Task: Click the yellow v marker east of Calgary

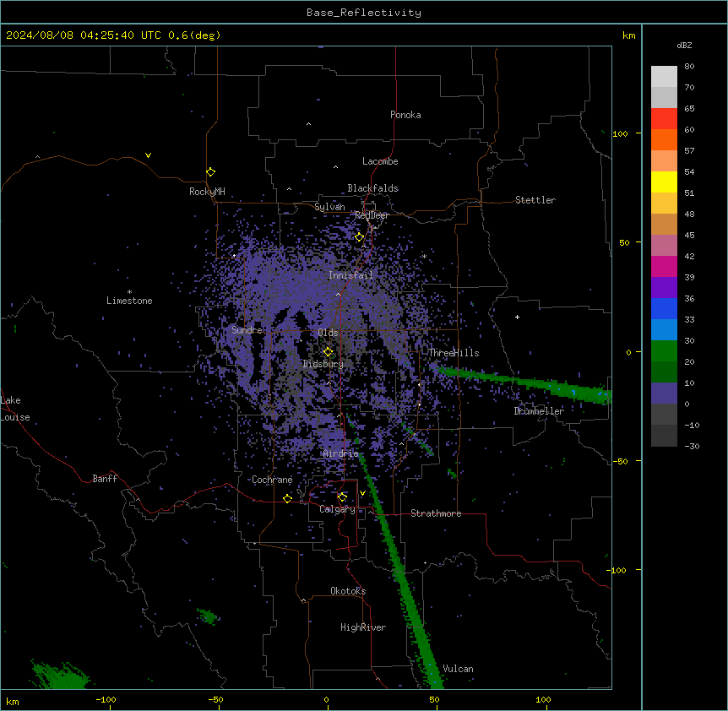Action: point(362,493)
